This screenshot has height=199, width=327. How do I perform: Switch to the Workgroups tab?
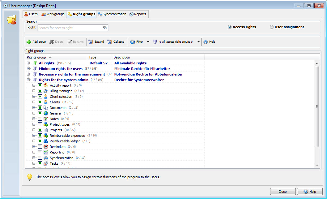[53, 14]
